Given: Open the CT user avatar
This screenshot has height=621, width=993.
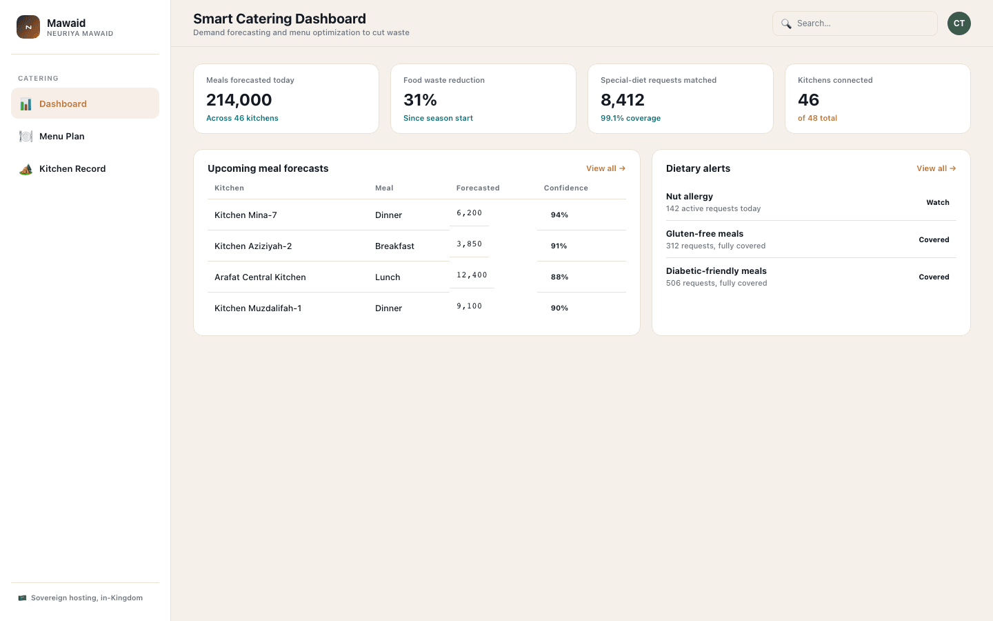Looking at the screenshot, I should point(959,23).
